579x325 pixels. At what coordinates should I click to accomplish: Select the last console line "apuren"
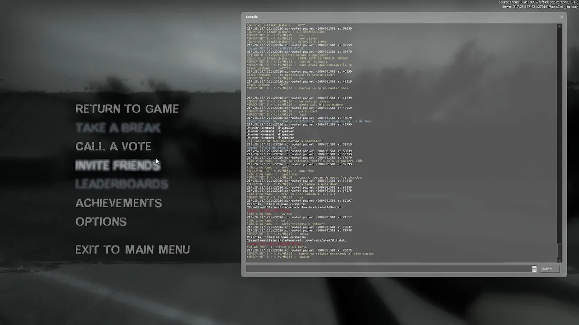(278, 257)
